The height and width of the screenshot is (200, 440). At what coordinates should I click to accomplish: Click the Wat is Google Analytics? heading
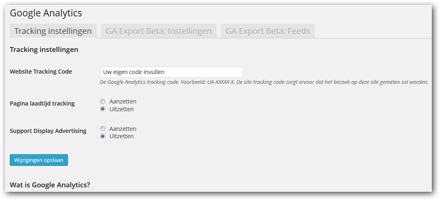coord(50,185)
